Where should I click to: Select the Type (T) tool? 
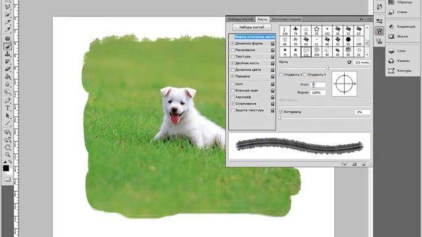7,108
